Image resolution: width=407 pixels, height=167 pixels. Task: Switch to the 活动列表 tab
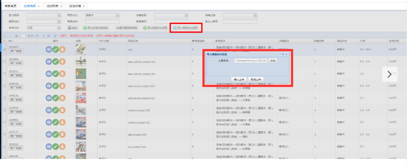click(x=52, y=6)
